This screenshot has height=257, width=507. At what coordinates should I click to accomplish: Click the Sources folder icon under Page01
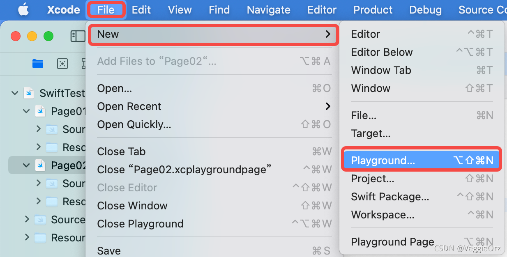tap(52, 129)
